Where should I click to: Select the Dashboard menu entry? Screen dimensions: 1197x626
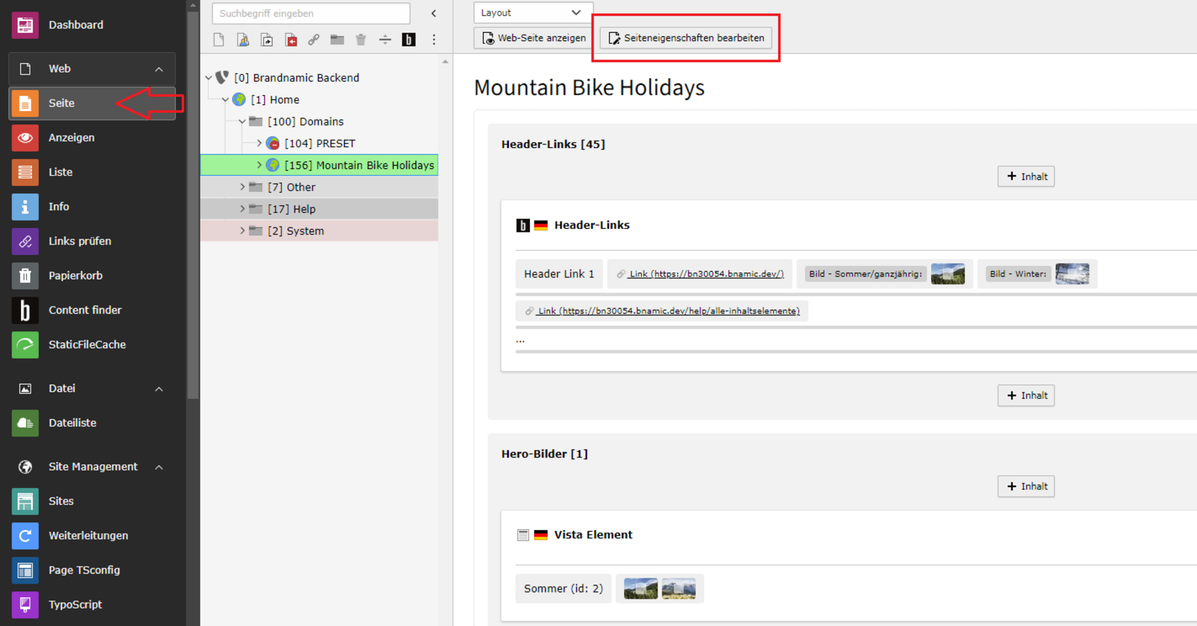[x=76, y=25]
